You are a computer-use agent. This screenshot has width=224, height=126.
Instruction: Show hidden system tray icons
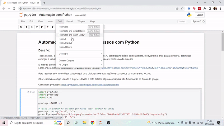[178, 123]
